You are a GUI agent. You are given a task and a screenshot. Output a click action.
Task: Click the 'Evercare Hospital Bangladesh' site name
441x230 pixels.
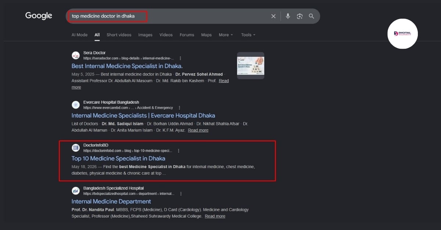click(111, 102)
